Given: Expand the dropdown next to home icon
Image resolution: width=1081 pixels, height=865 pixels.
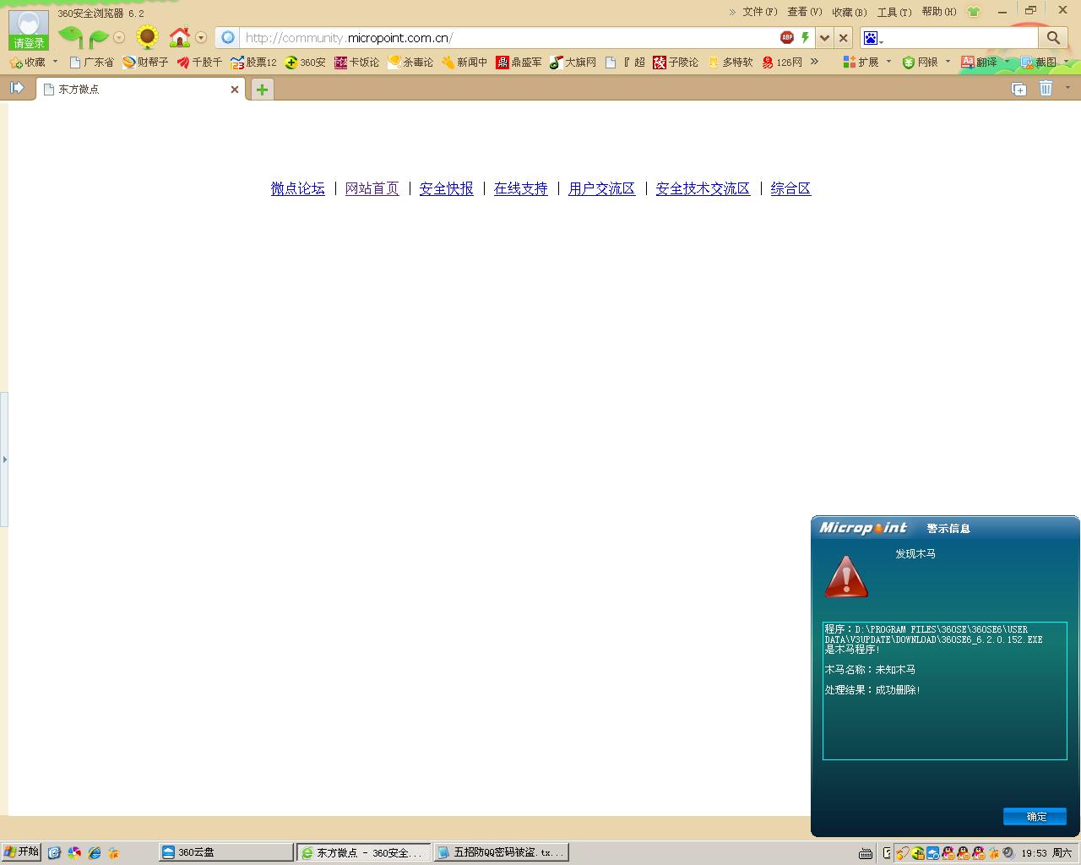Looking at the screenshot, I should click(201, 37).
